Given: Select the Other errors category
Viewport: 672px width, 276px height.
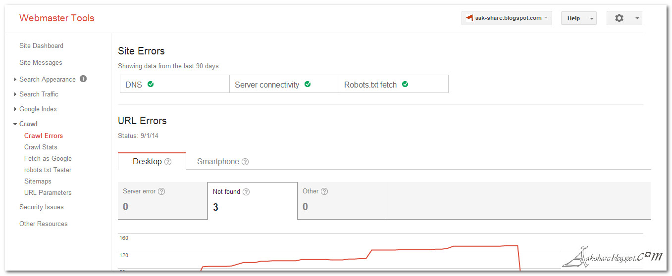Looking at the screenshot, I should point(342,200).
